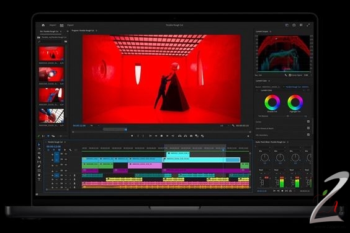Click the first mixer channel pan knob
Image resolution: width=350 pixels, height=233 pixels.
tap(264, 157)
